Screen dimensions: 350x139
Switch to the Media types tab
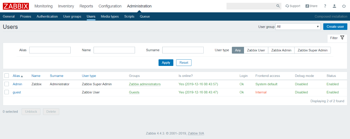pyautogui.click(x=110, y=16)
